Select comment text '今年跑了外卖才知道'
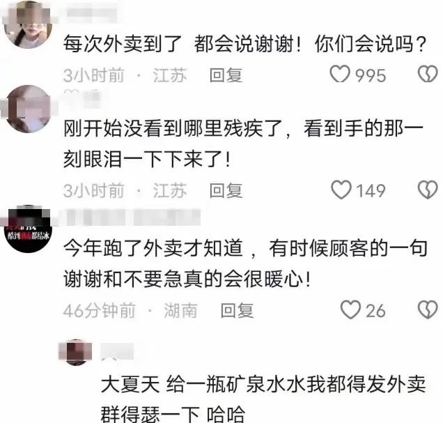The height and width of the screenshot is (423, 443). point(153,248)
